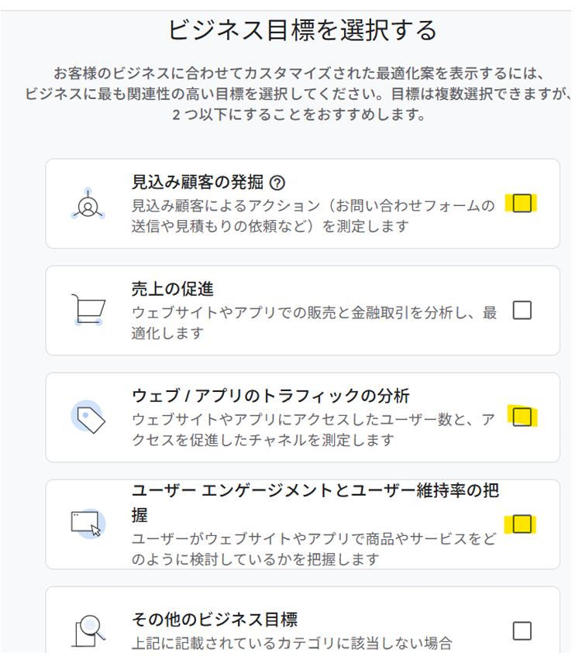Click the browser window cursor icon for engagement
Viewport: 575px width, 663px height.
click(x=88, y=524)
